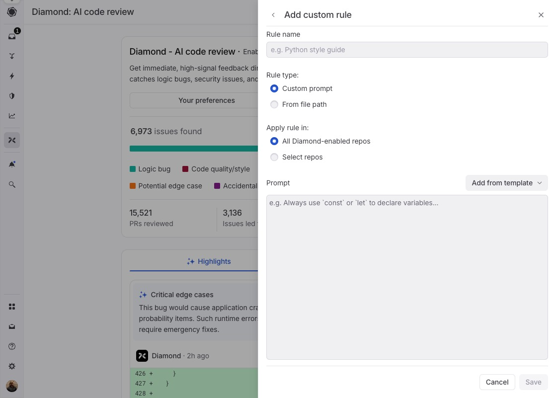Click the green issues found progress bar
The width and height of the screenshot is (556, 398).
[x=194, y=149]
